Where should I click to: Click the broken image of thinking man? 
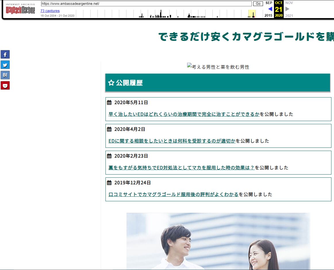coord(218,67)
